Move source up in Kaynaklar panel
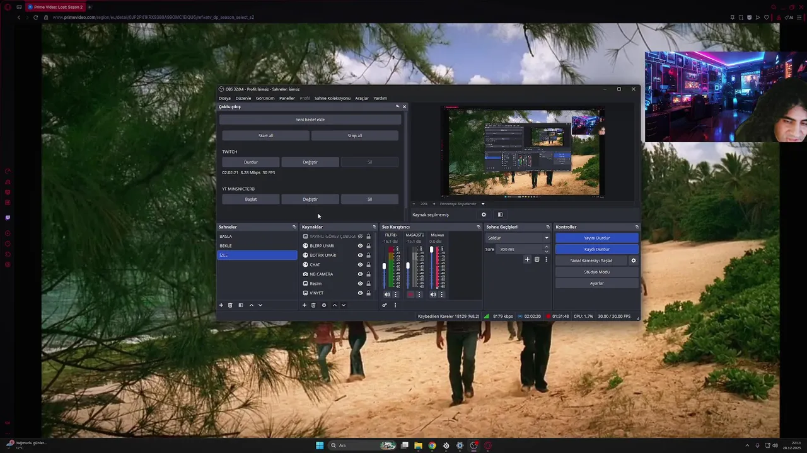 pyautogui.click(x=334, y=305)
